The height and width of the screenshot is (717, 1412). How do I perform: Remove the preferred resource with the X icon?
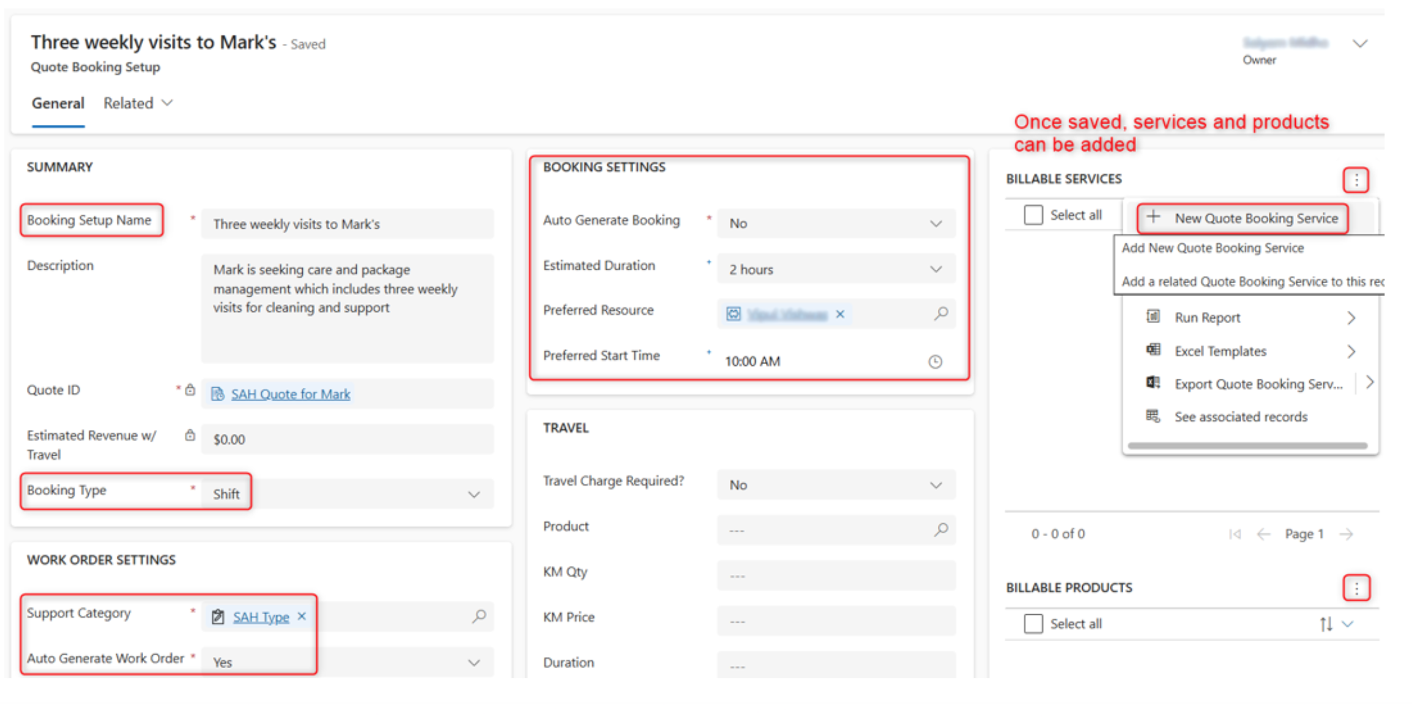tap(840, 314)
